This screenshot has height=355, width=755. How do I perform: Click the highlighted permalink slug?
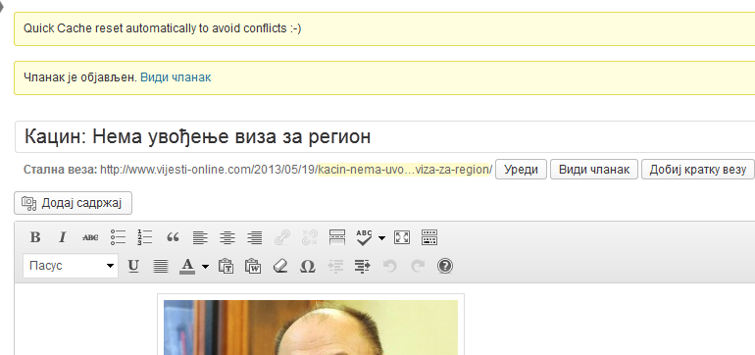click(404, 170)
